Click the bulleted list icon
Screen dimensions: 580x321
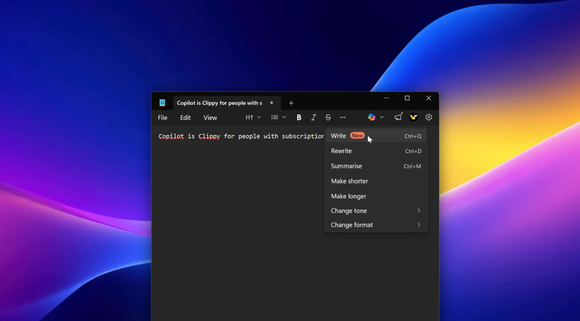click(275, 117)
